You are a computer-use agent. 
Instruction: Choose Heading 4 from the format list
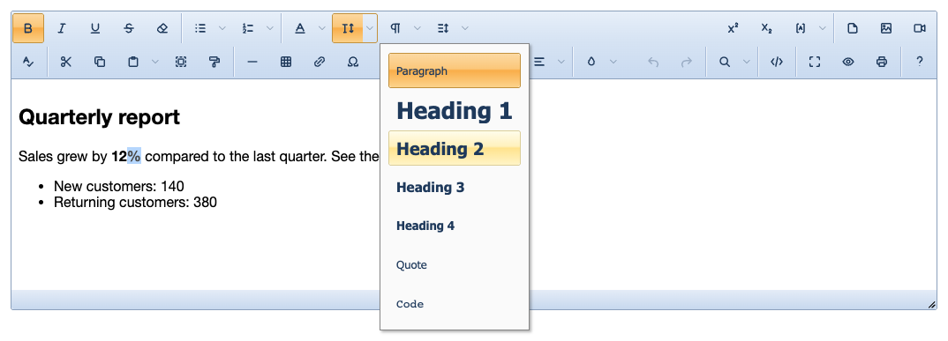[454, 226]
